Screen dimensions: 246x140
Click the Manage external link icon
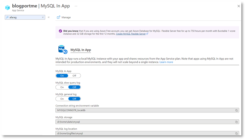pyautogui.click(x=58, y=17)
